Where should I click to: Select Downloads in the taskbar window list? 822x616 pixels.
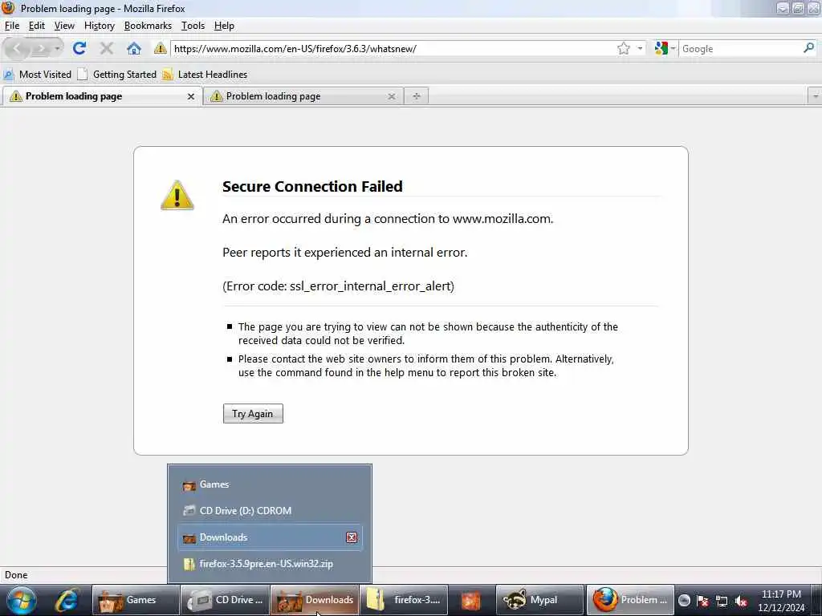pyautogui.click(x=270, y=537)
